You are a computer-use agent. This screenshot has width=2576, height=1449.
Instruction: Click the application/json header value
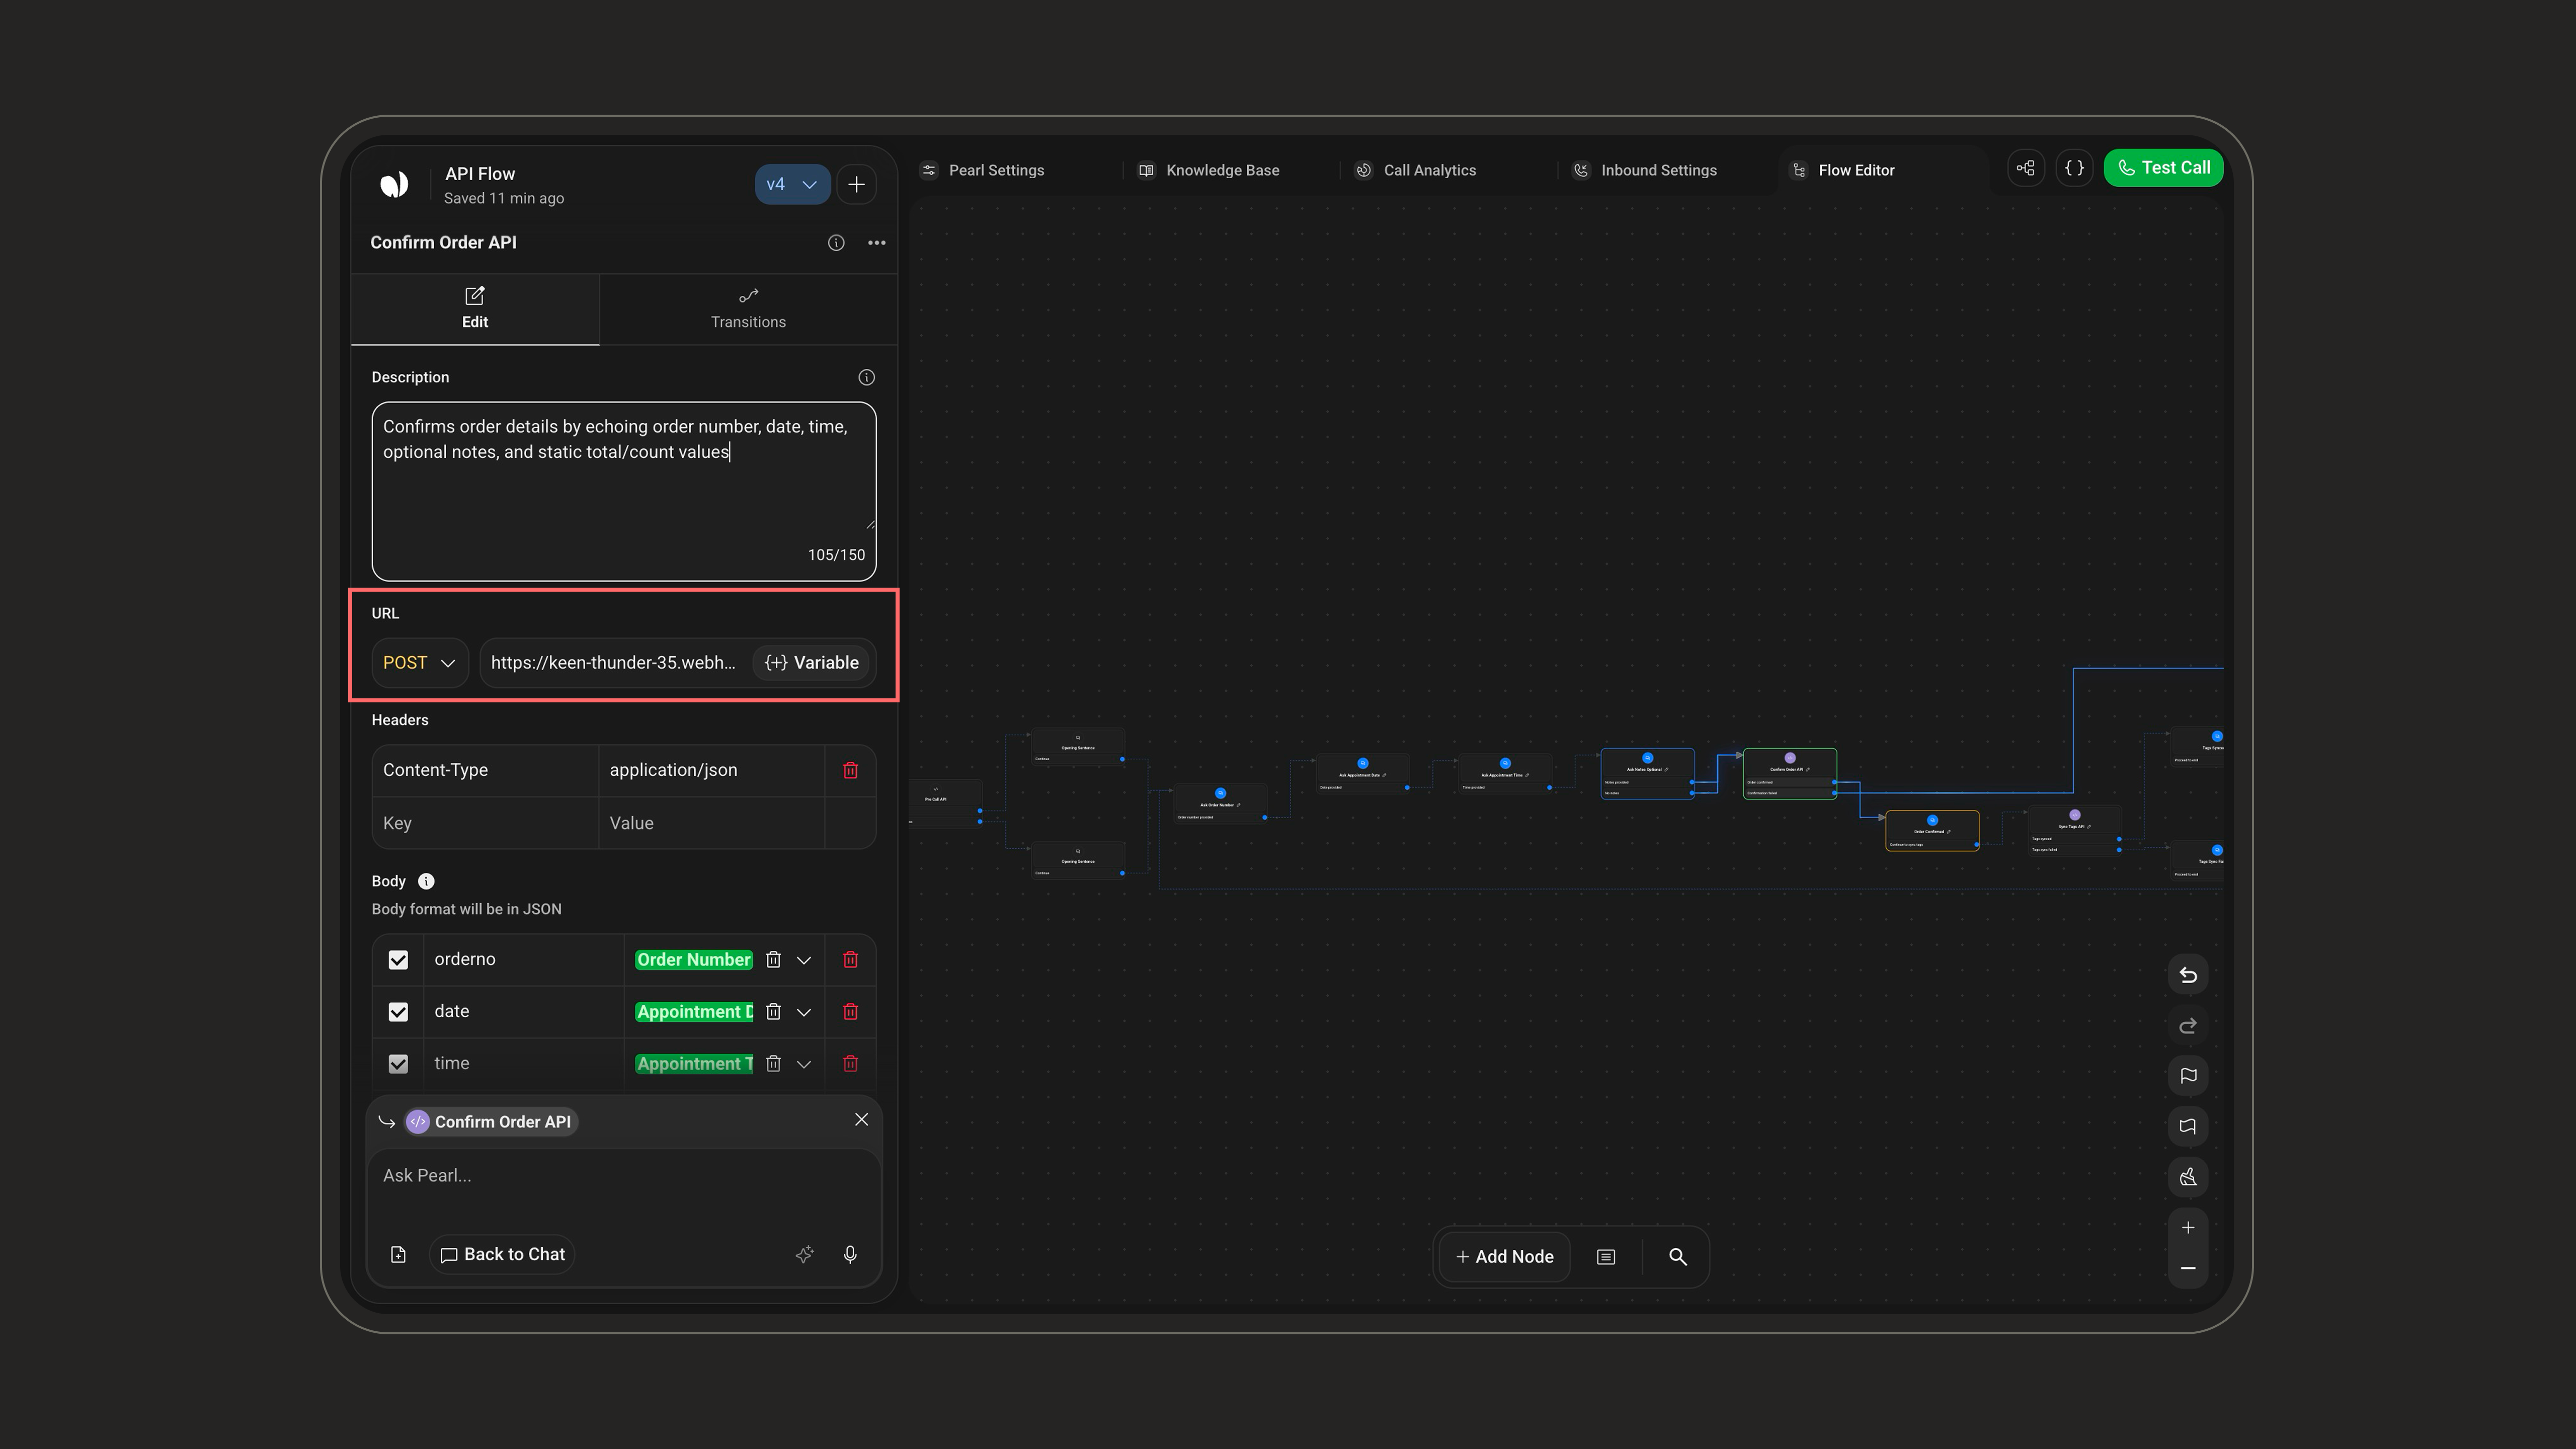(x=711, y=770)
